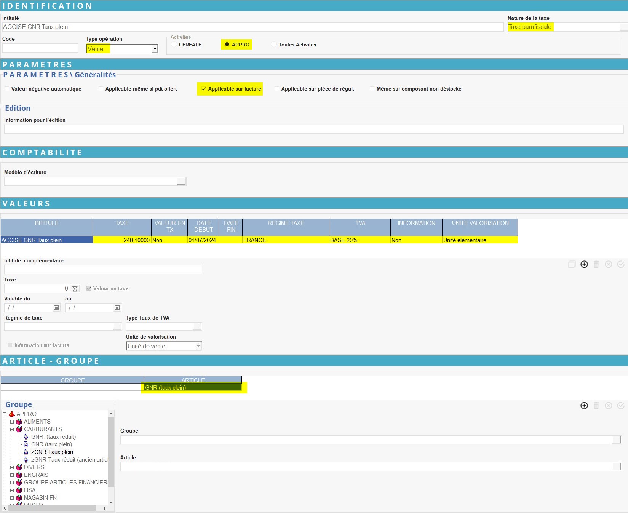Open the Unité de valorisation dropdown
Screen dimensions: 628x513
click(x=198, y=346)
